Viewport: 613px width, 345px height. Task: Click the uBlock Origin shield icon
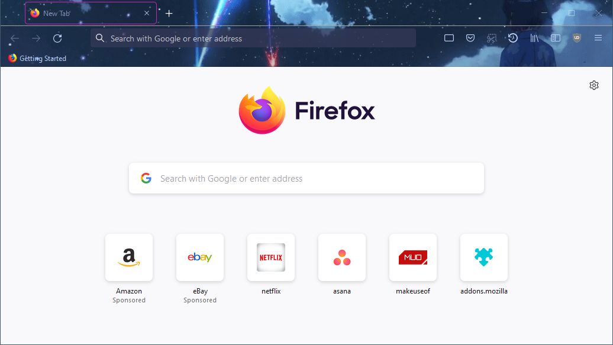coord(577,38)
